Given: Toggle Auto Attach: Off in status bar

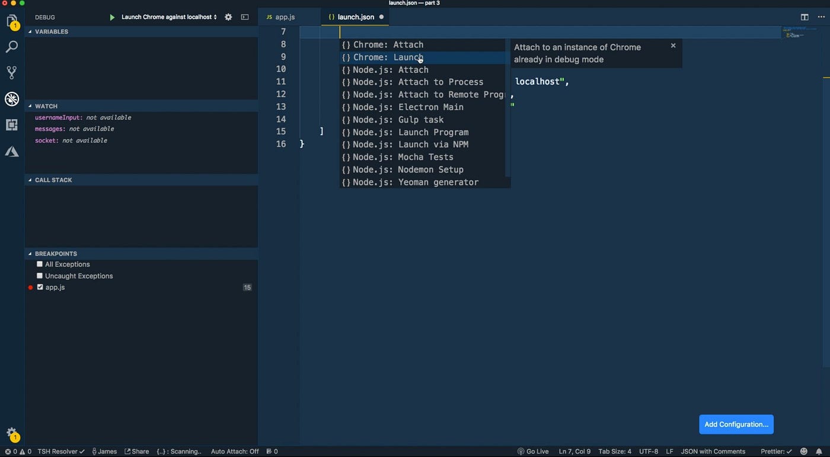Looking at the screenshot, I should pyautogui.click(x=235, y=452).
